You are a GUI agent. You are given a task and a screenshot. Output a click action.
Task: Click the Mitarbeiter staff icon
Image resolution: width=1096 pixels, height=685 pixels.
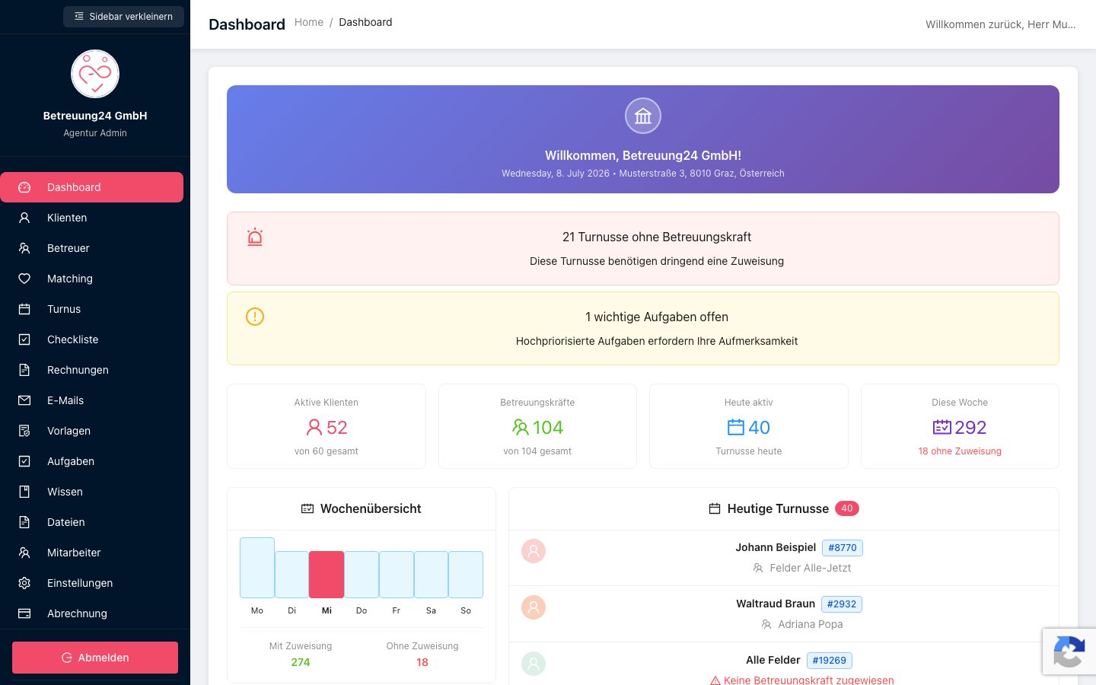pos(24,553)
